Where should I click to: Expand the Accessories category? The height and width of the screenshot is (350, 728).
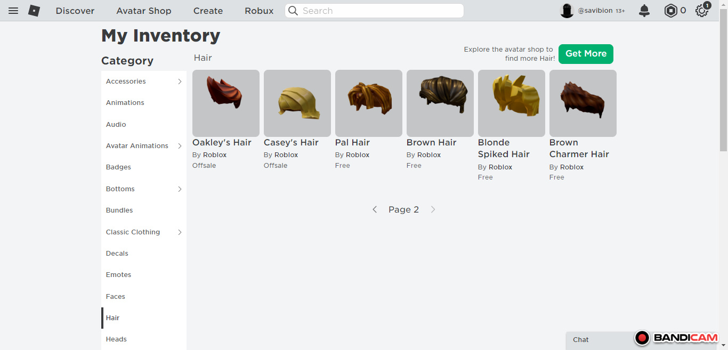click(x=180, y=82)
